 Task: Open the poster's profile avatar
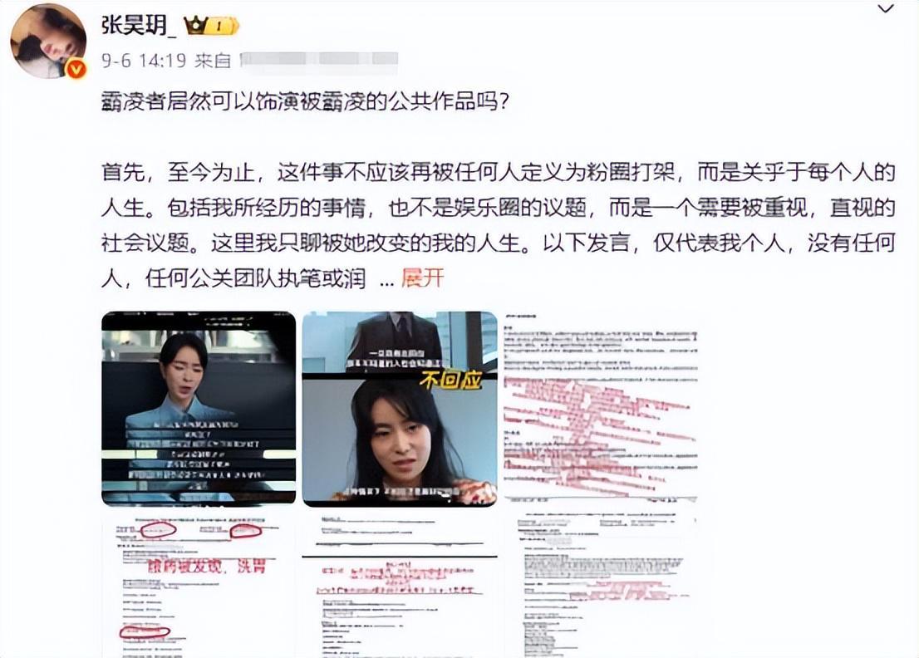49,41
